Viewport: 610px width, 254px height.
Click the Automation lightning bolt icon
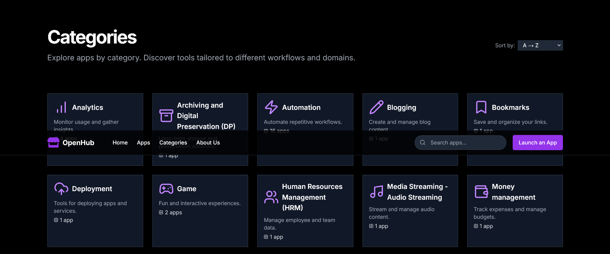(x=271, y=107)
